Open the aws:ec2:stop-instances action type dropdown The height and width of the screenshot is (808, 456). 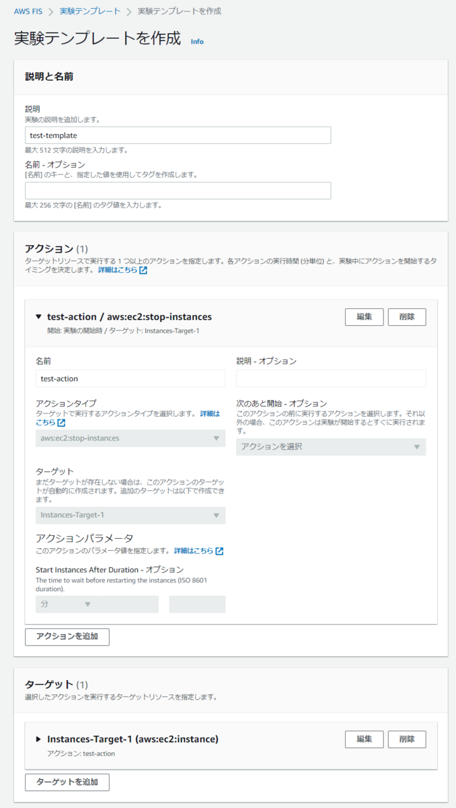click(130, 438)
